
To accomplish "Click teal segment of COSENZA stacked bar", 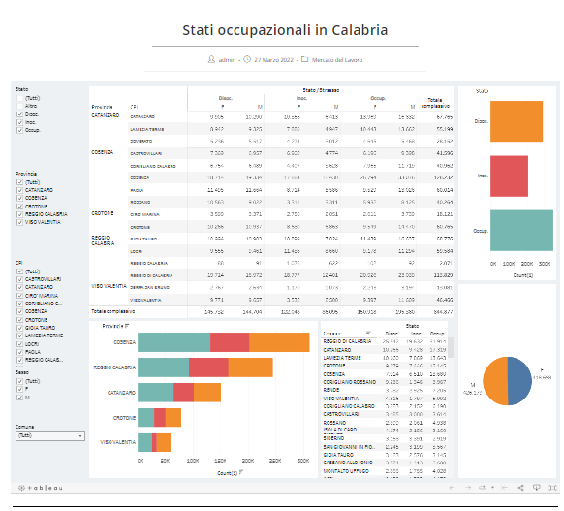I will pos(174,342).
